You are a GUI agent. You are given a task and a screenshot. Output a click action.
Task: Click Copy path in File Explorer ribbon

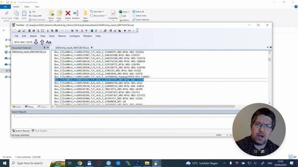[x=35, y=16]
